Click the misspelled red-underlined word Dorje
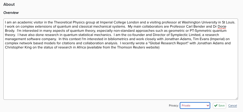 222,26
